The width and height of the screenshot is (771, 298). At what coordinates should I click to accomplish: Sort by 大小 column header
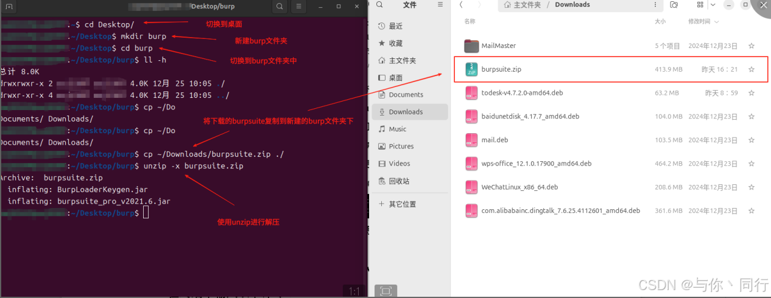click(660, 21)
